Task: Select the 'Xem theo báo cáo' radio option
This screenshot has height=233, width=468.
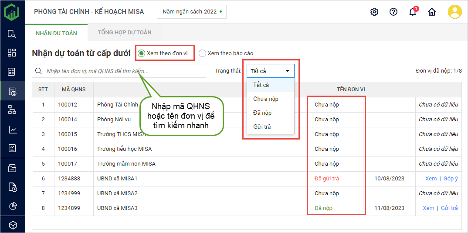Action: [x=202, y=53]
